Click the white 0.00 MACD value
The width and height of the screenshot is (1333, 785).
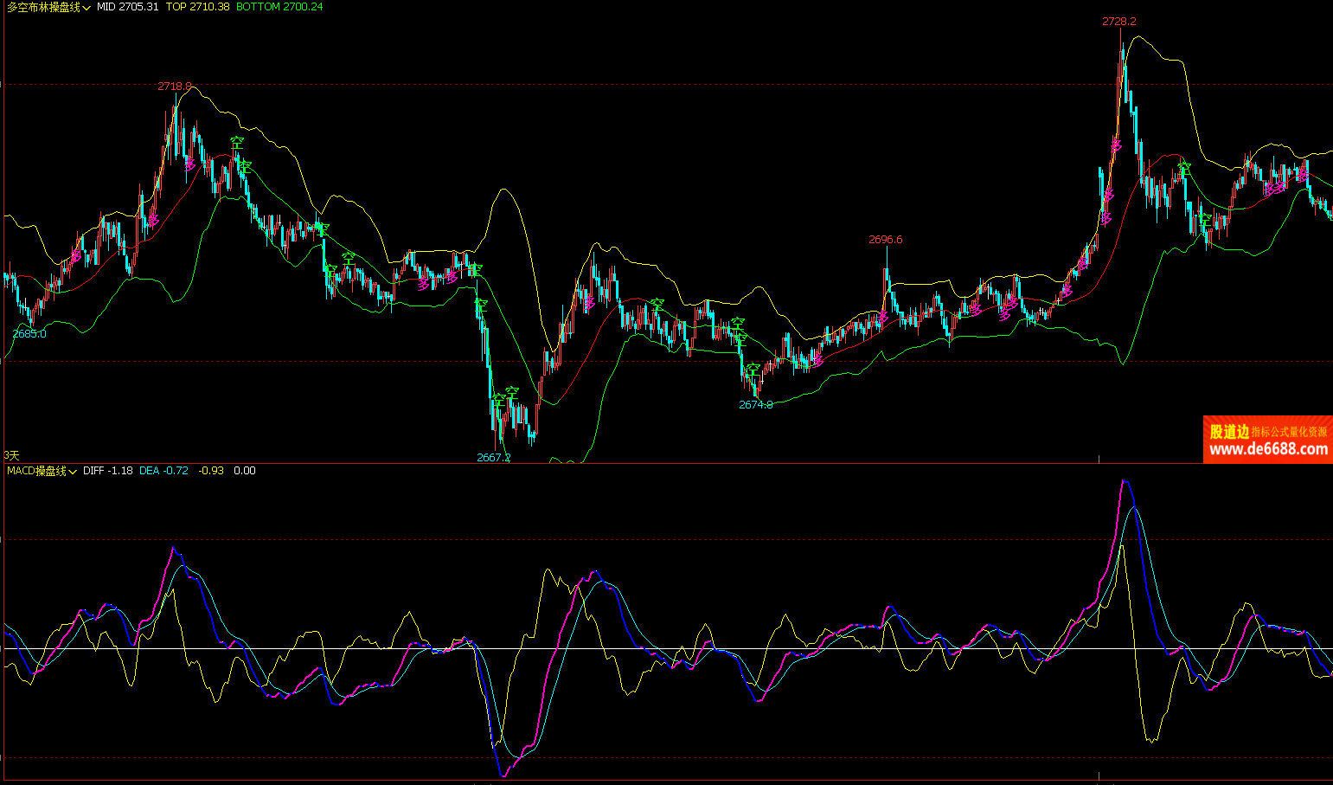[245, 471]
